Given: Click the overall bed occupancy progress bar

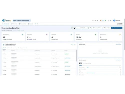Looking at the screenshot, I should (x=100, y=65).
